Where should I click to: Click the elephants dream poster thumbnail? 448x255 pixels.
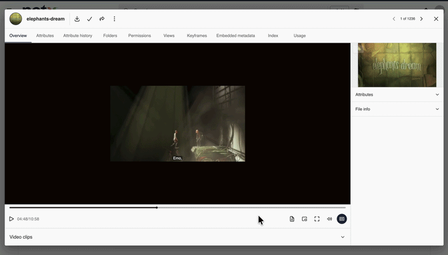[397, 65]
